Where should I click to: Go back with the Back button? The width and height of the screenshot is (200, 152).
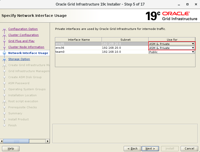(132, 148)
